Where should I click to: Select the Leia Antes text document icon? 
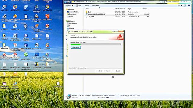pos(87,17)
